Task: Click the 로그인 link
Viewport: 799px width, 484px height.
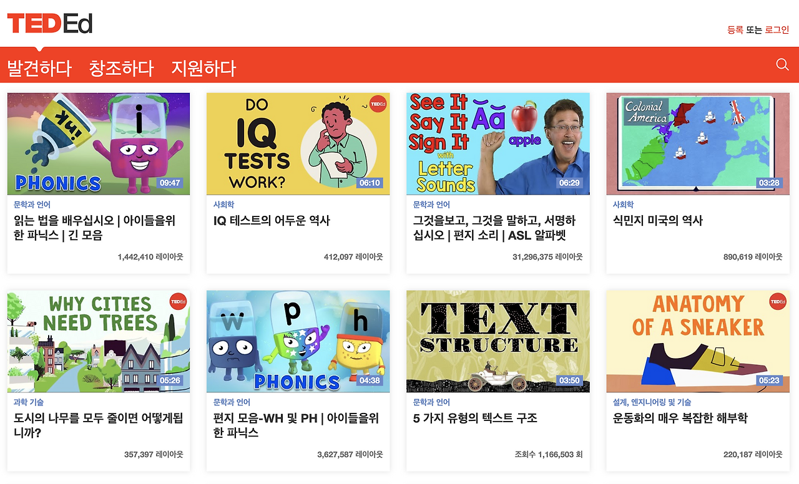Action: [x=777, y=30]
